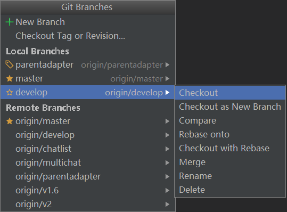Expand arrow on origin/chatlist row
The image size is (287, 212).
[x=167, y=149]
